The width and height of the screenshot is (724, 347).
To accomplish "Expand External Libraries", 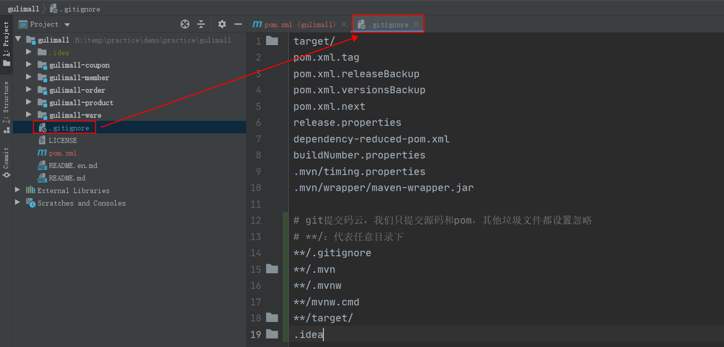I will [x=18, y=190].
